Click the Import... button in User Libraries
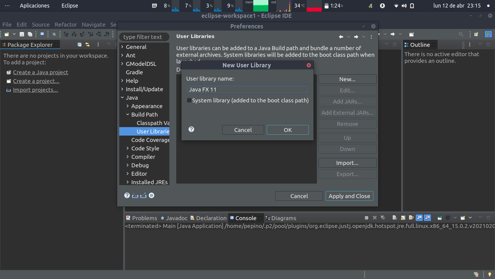This screenshot has height=279, width=495. click(347, 163)
